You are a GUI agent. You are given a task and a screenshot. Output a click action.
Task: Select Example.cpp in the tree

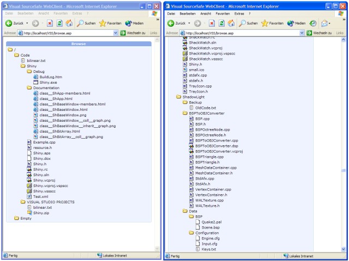(44, 142)
